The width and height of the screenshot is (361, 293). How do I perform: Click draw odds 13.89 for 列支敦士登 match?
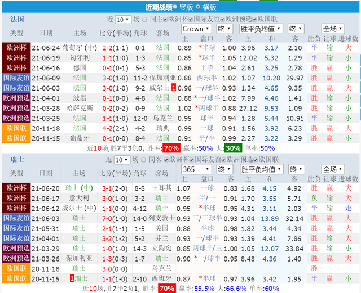(x=270, y=219)
